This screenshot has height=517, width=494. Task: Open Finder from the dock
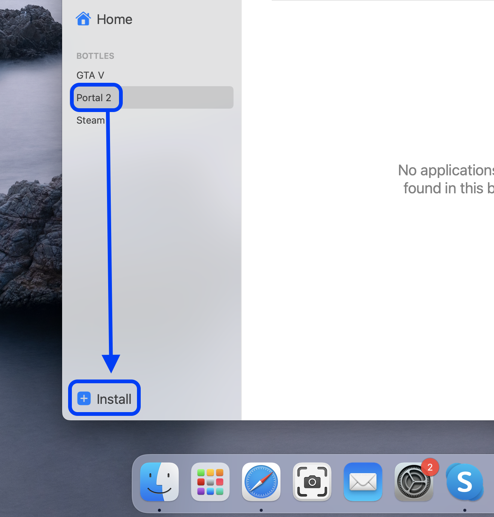[x=159, y=482]
